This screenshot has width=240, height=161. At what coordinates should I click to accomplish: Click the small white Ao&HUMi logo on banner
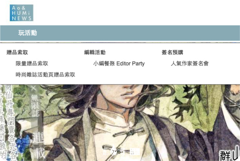pyautogui.click(x=135, y=152)
